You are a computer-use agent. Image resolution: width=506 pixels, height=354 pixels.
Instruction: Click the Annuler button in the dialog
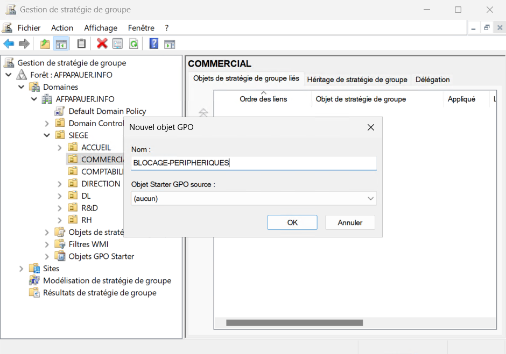[x=350, y=222]
